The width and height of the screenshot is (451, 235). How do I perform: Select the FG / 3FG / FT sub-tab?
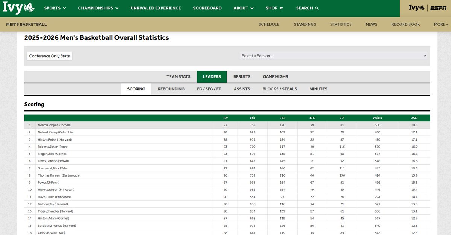click(209, 89)
